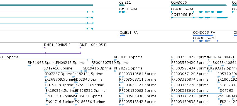Click the second DME1-004I05.F label
This screenshot has height=106, width=237.
(x=93, y=45)
